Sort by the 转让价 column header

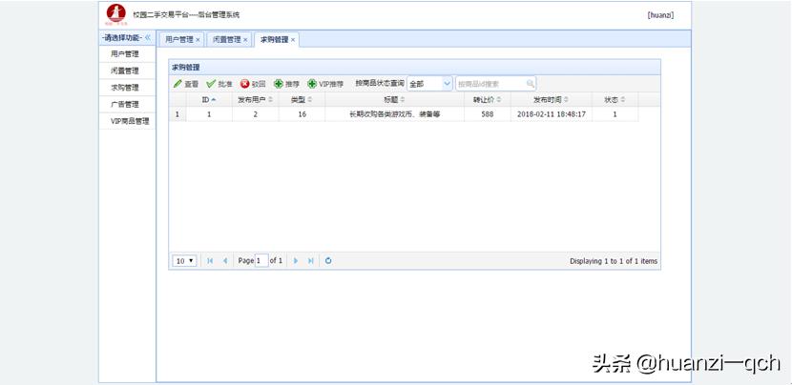488,100
